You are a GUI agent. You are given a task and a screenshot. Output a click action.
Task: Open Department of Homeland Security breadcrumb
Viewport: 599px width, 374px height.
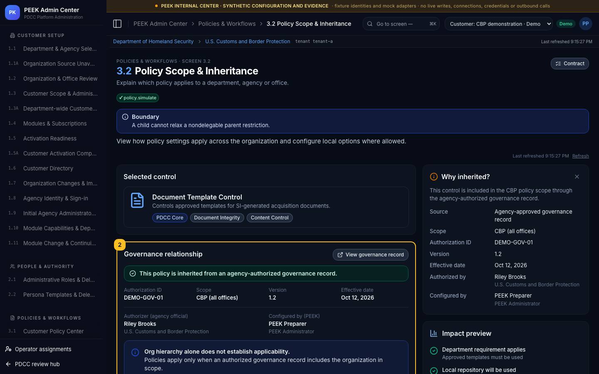(x=153, y=42)
